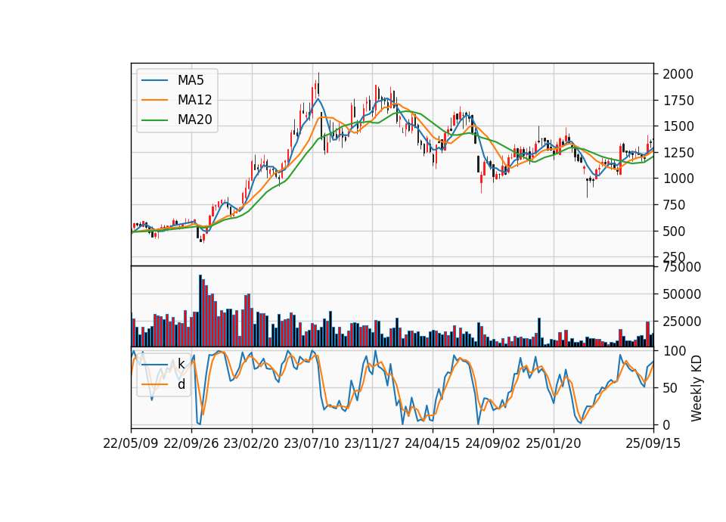Click the tallest volume bar near 22/09/26

coord(200,311)
